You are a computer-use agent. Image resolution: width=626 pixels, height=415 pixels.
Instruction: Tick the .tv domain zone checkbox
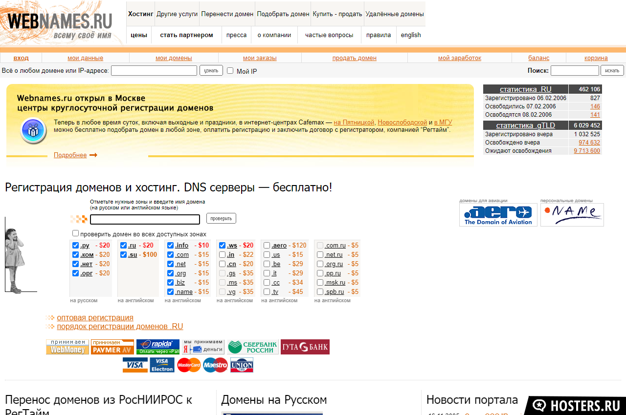click(x=267, y=292)
